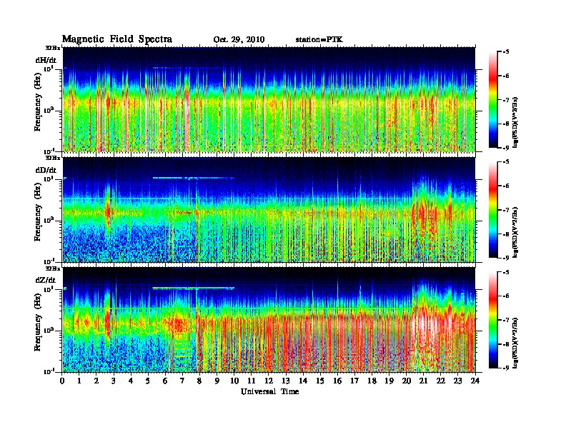The height and width of the screenshot is (437, 566).
Task: Click hour "6" on Universal Time axis
Action: click(x=165, y=381)
